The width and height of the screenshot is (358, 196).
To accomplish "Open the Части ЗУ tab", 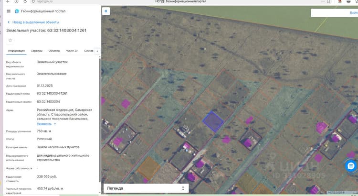I will [x=72, y=51].
